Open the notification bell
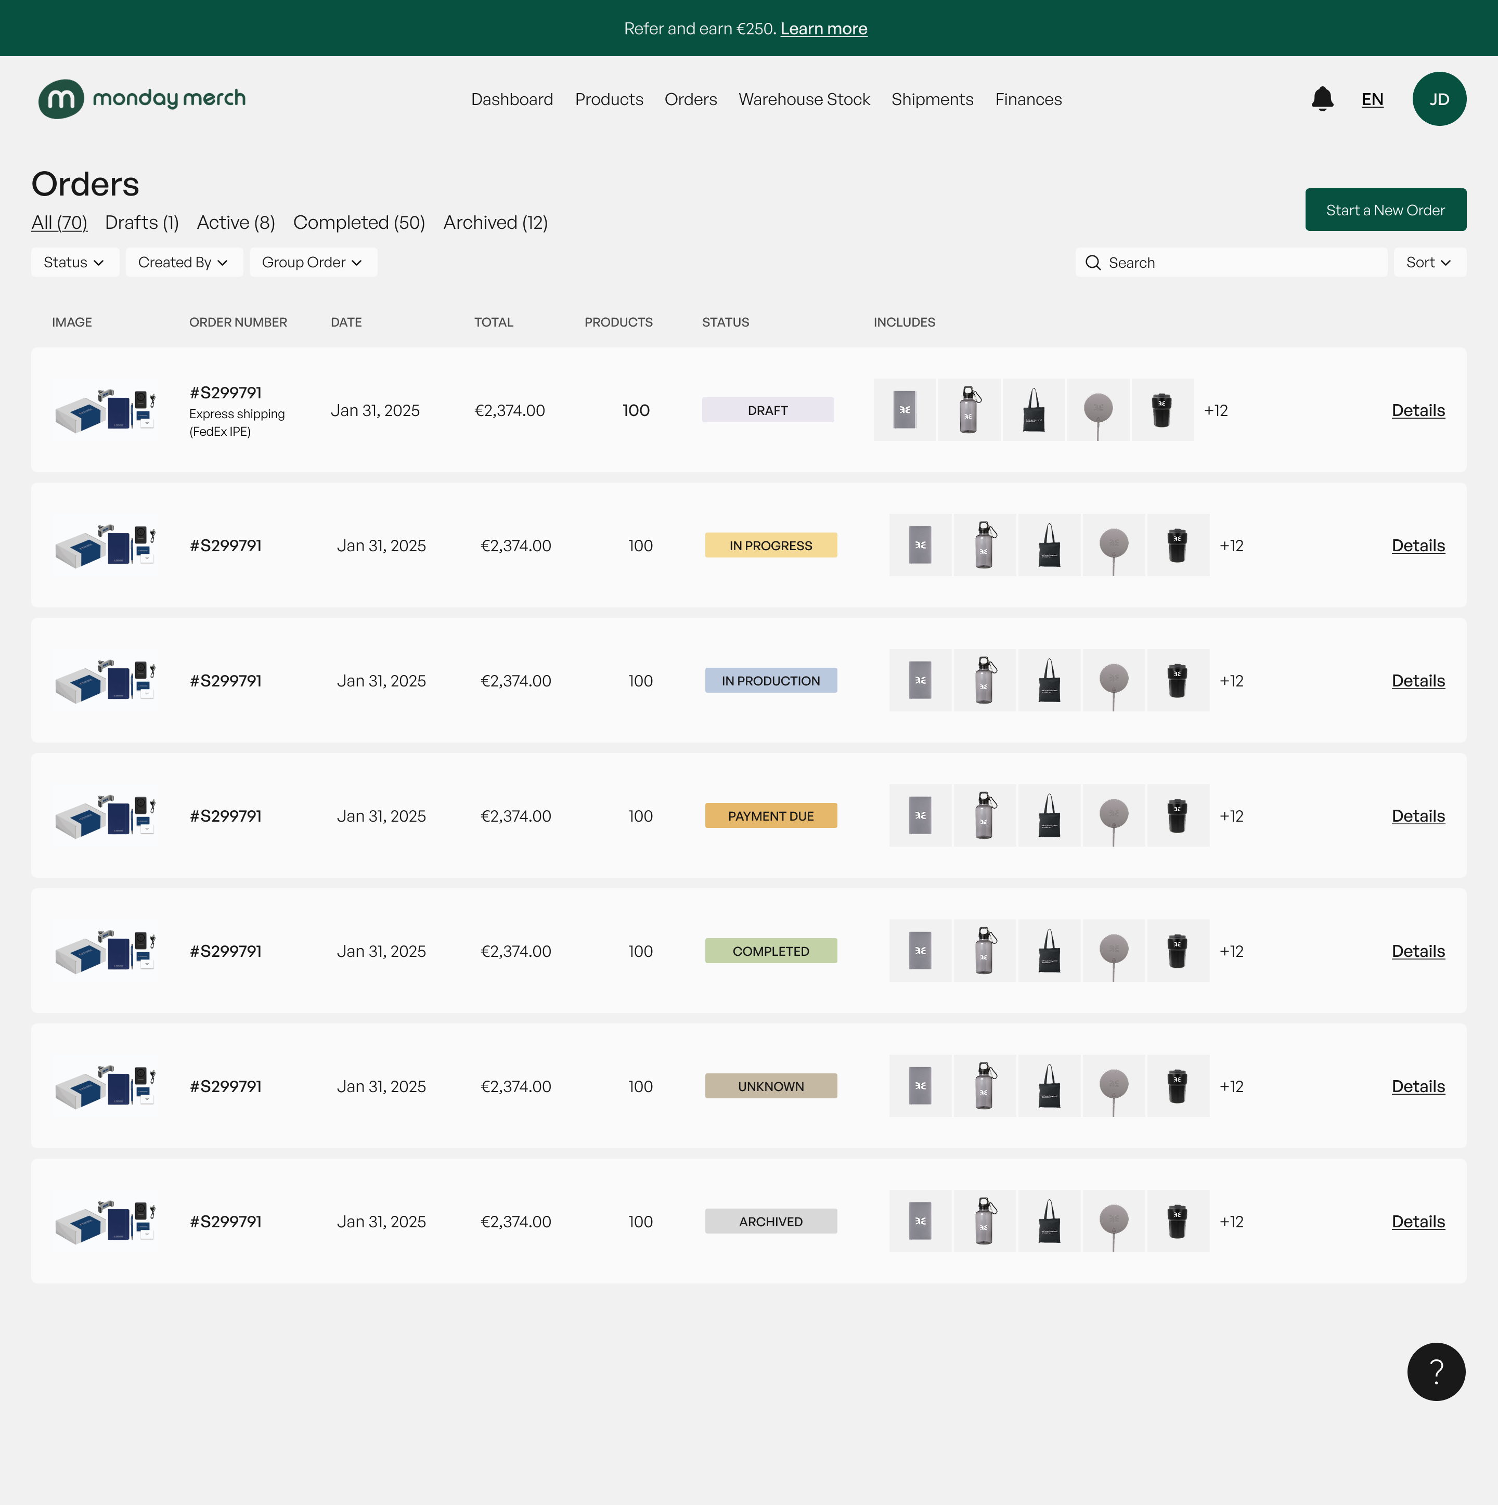Image resolution: width=1498 pixels, height=1505 pixels. 1322,99
